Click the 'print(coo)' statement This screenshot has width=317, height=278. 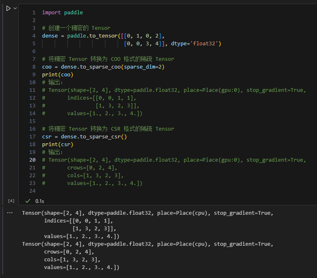pos(58,75)
